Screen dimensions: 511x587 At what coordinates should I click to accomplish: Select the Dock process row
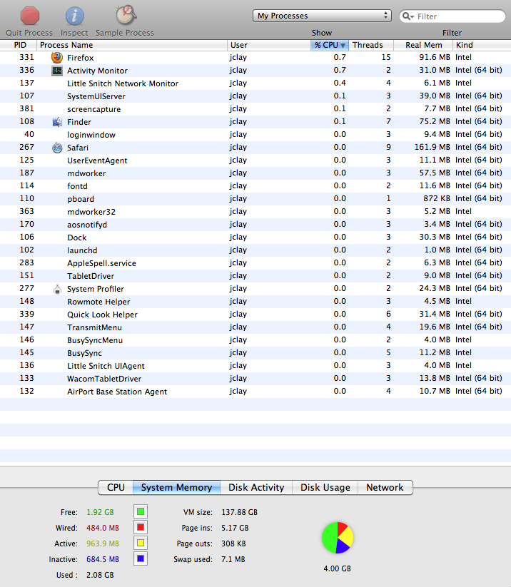click(255, 237)
